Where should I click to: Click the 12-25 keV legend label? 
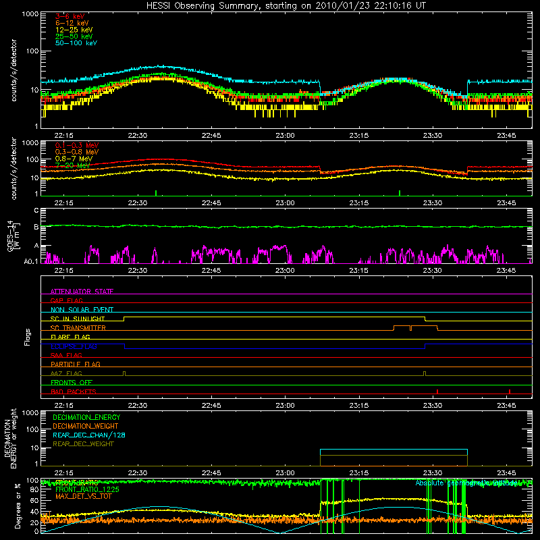(74, 30)
